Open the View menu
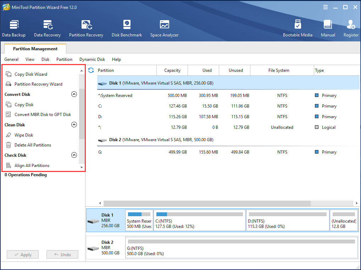 (30, 59)
